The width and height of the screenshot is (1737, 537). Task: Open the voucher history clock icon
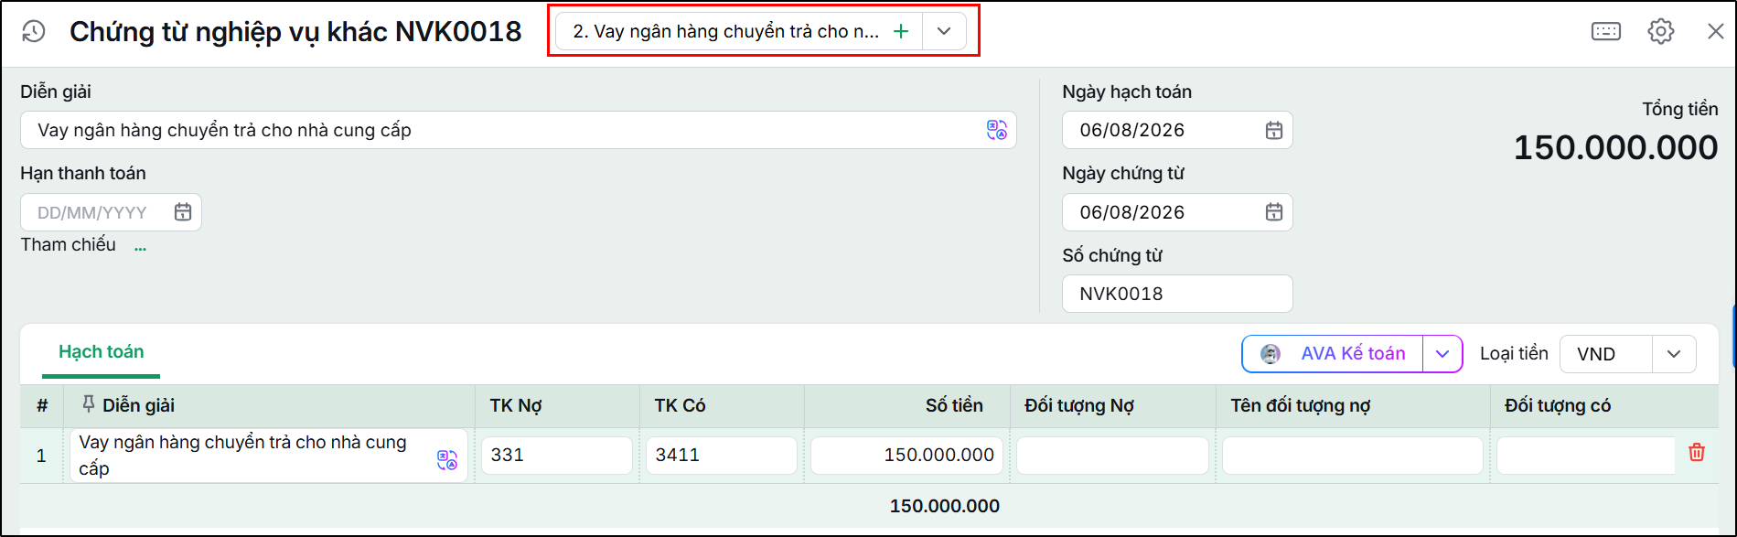click(x=34, y=31)
